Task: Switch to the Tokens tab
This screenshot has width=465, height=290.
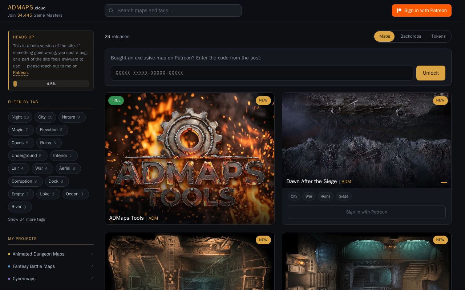Action: click(438, 36)
